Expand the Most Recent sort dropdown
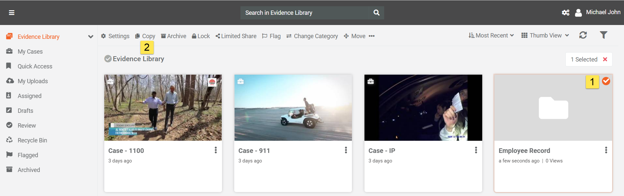Image resolution: width=624 pixels, height=196 pixels. pos(491,36)
